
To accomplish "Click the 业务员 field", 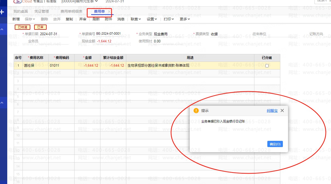I will [x=54, y=41].
